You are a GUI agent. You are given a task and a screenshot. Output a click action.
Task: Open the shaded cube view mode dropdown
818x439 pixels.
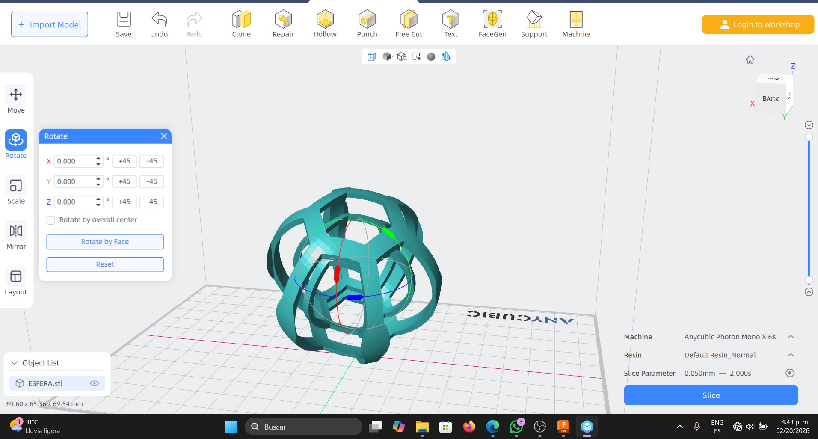coord(388,56)
